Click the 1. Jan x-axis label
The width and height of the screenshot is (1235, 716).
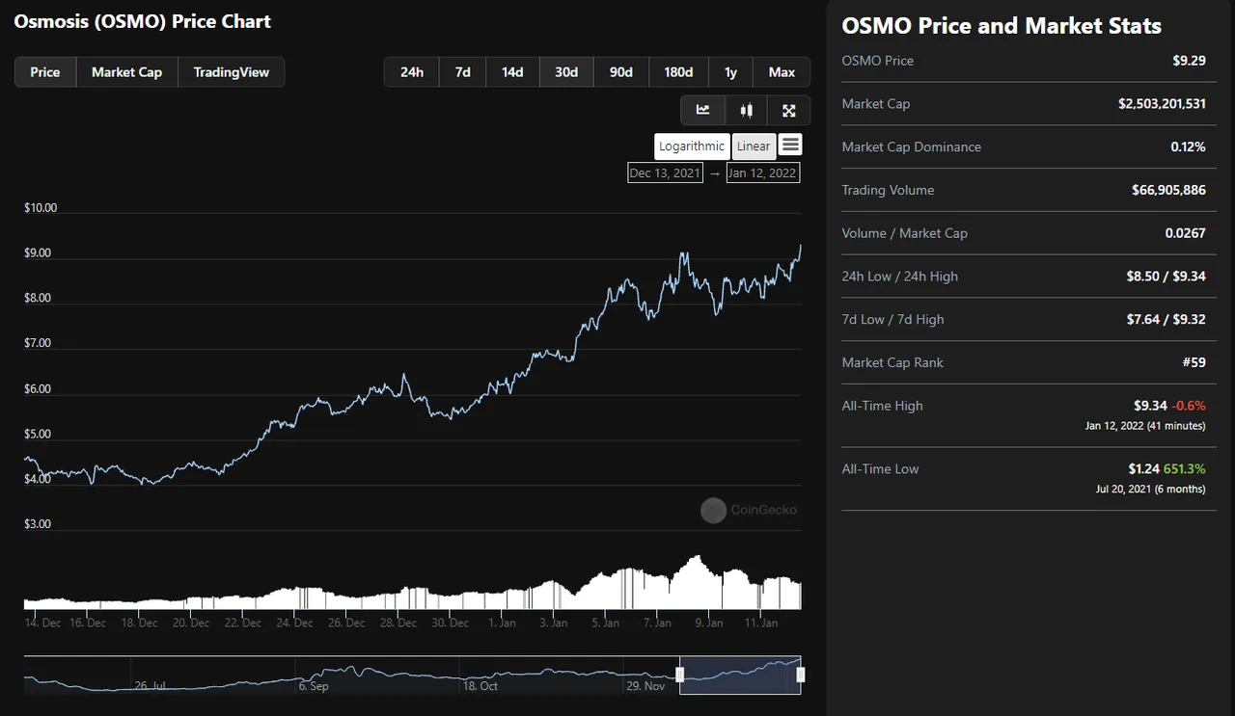(502, 623)
